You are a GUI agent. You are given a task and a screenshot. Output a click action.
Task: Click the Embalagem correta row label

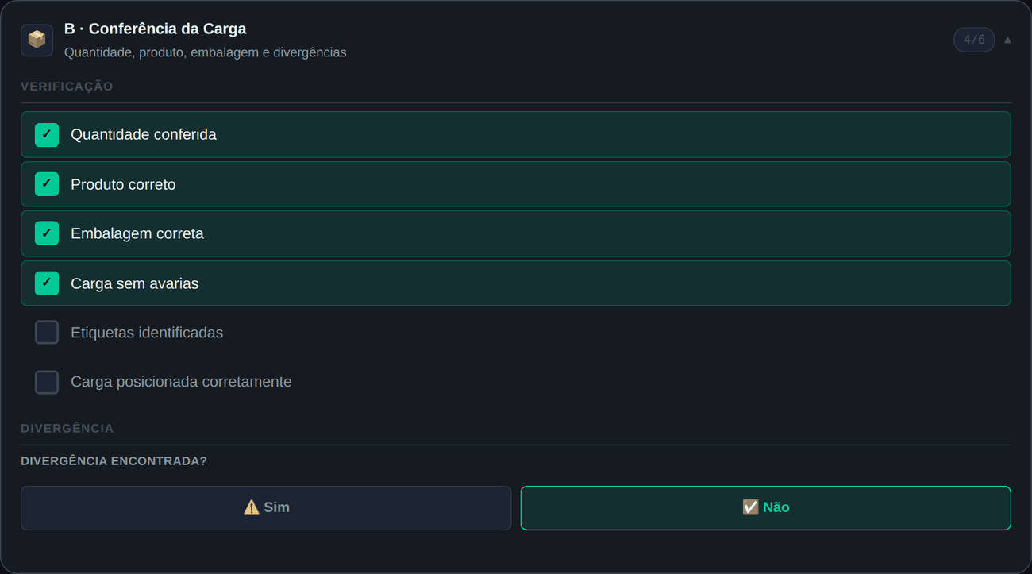click(137, 233)
